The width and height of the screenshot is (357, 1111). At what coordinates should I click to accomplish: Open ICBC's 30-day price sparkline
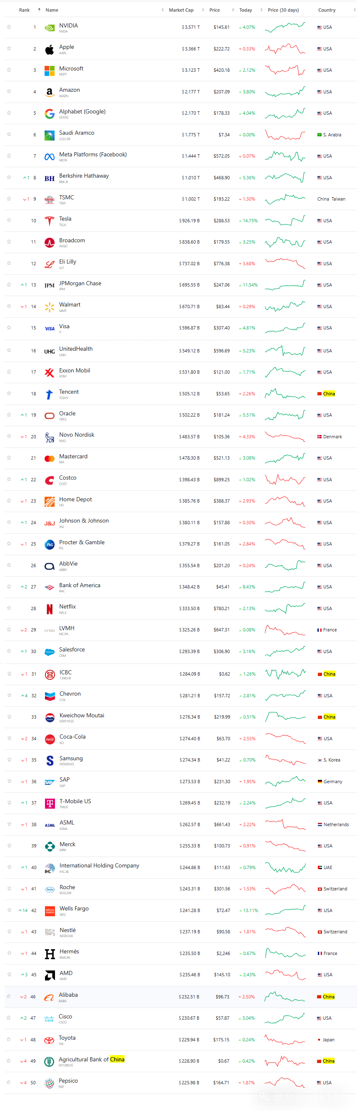pyautogui.click(x=285, y=674)
